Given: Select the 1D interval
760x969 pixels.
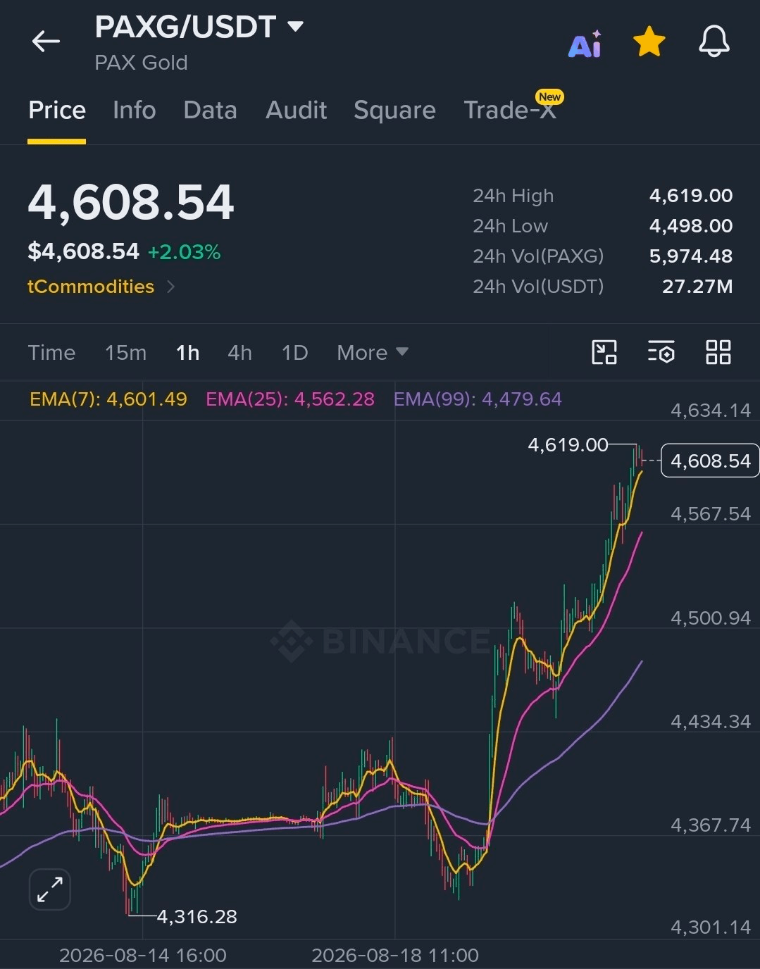Looking at the screenshot, I should click(294, 352).
